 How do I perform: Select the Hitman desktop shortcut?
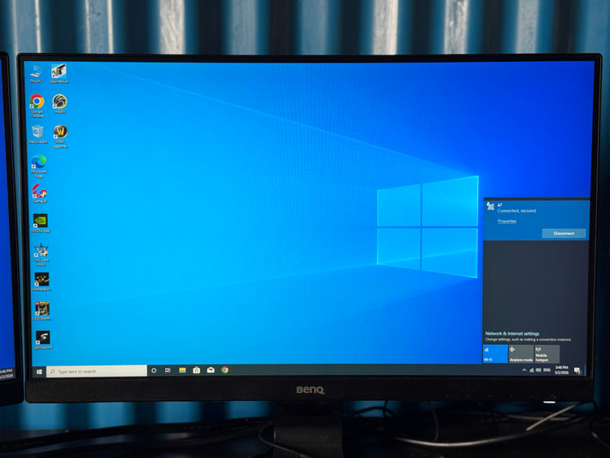41,282
